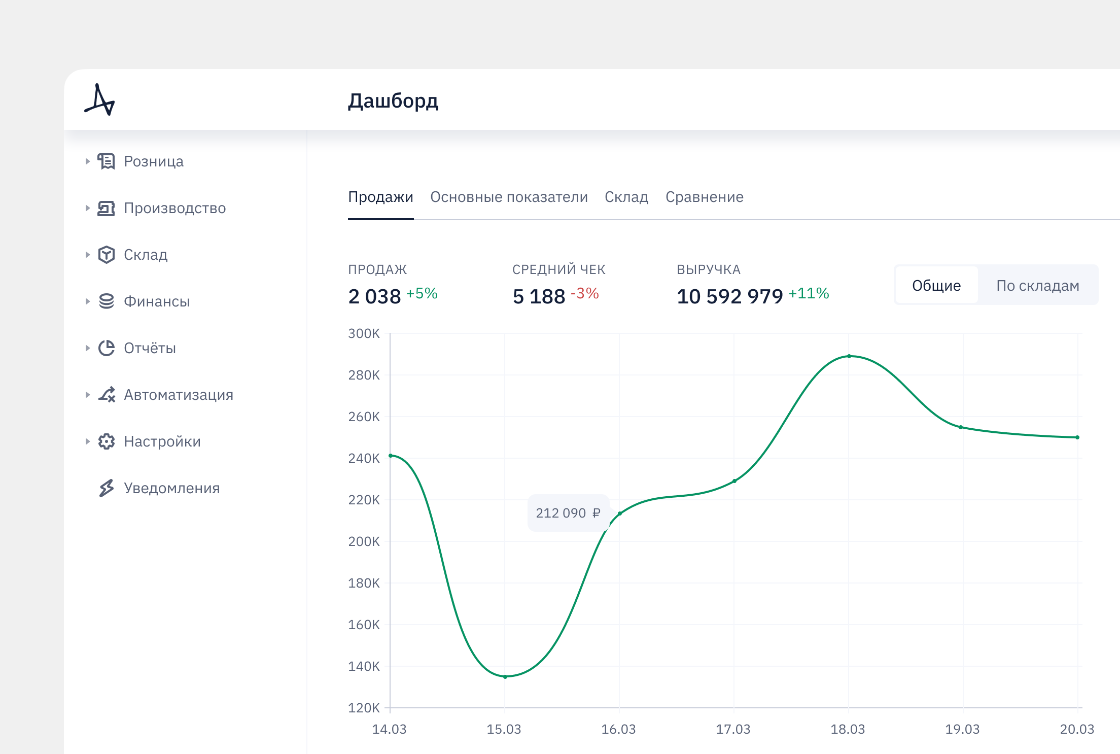Click the sewing machine icon for Производство

pyautogui.click(x=106, y=208)
